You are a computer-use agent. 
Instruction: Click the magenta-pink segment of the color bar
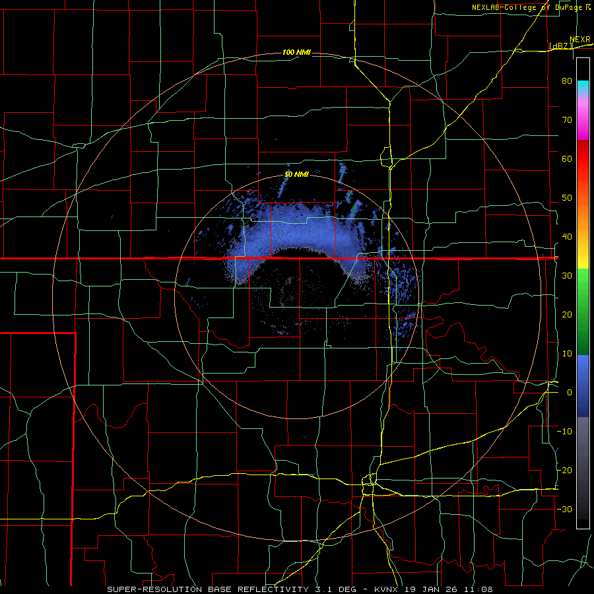(x=583, y=119)
